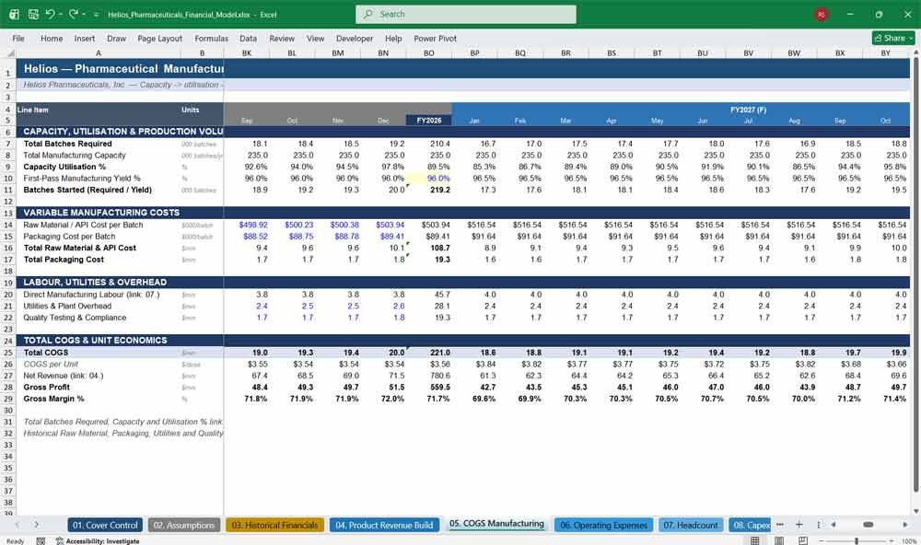Select Sep Raw Material cost $498.92
921x545 pixels.
[x=247, y=225]
